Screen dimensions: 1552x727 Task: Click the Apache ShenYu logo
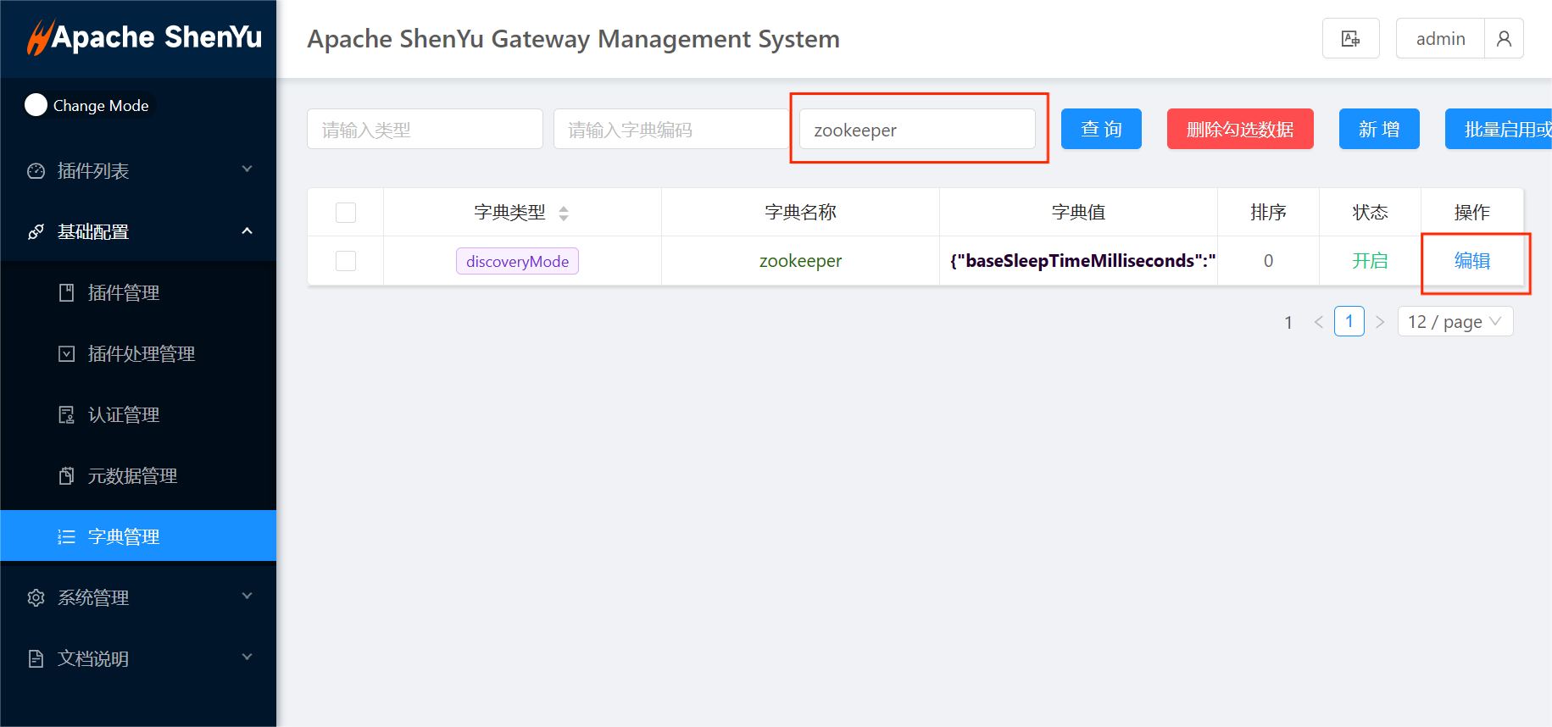point(144,38)
